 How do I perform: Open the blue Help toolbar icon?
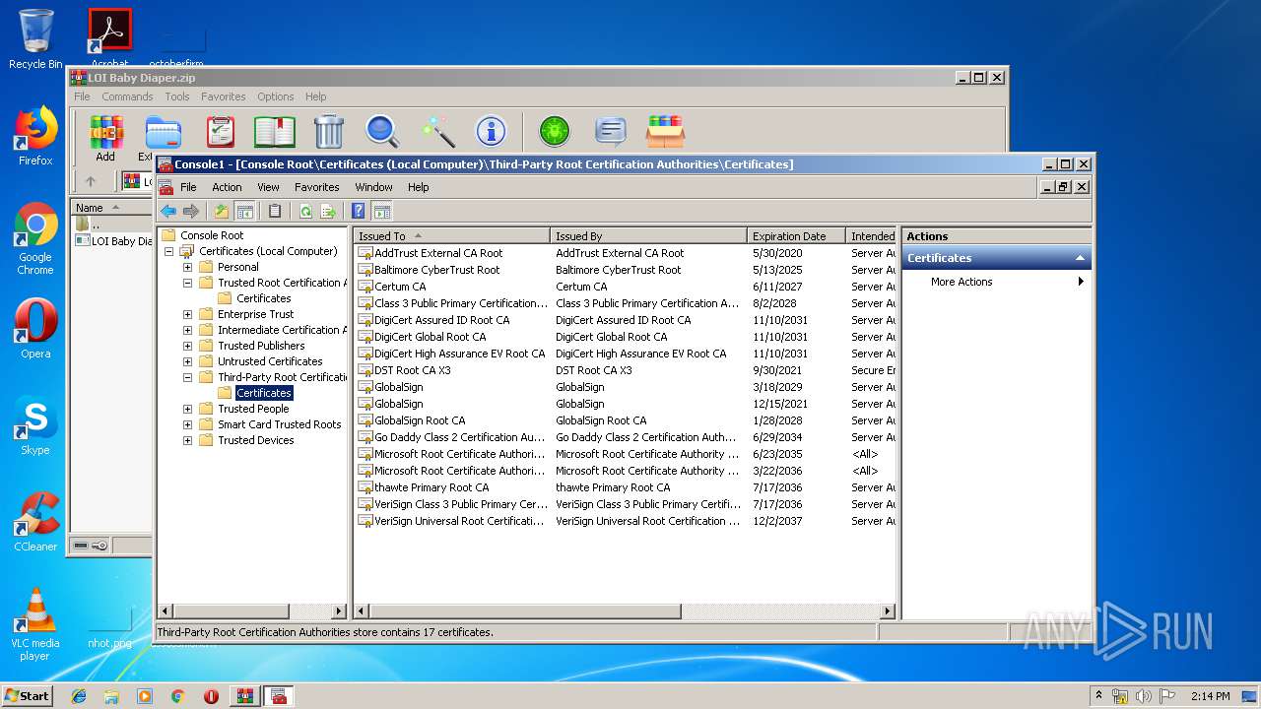click(359, 212)
